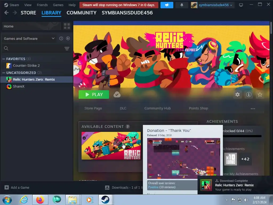Open the Points Shop link
Screen dimensions: 273x205
[198, 108]
